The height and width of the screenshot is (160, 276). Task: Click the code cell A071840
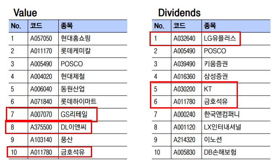pyautogui.click(x=41, y=102)
